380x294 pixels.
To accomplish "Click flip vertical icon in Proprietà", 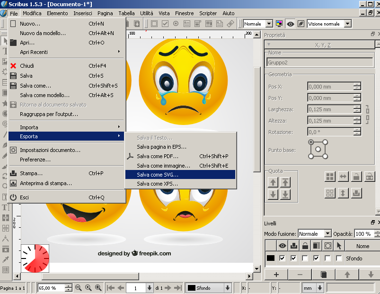I will [x=343, y=193].
